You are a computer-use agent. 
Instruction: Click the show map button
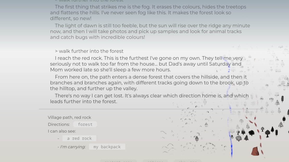[x=188, y=161]
